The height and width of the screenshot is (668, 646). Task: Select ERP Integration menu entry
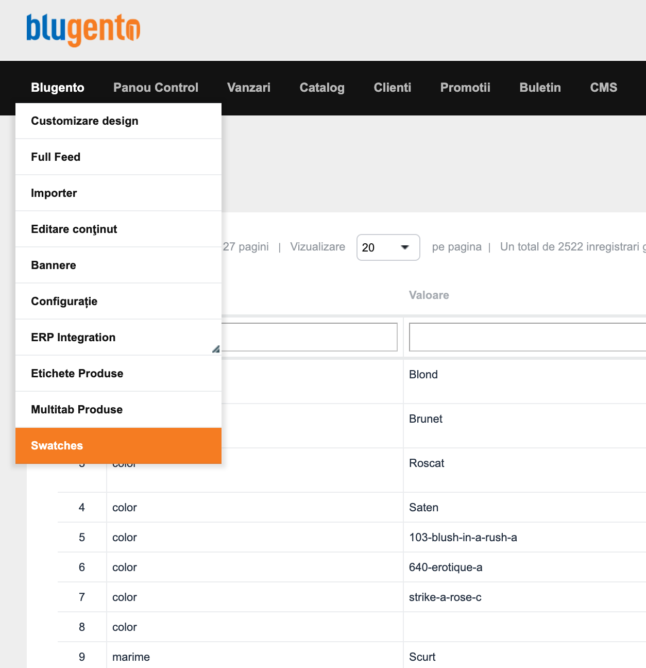pyautogui.click(x=118, y=338)
